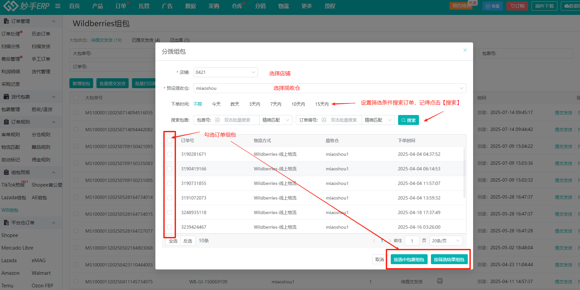Check the box for order 3248935118
The image size is (580, 290).
pyautogui.click(x=170, y=212)
